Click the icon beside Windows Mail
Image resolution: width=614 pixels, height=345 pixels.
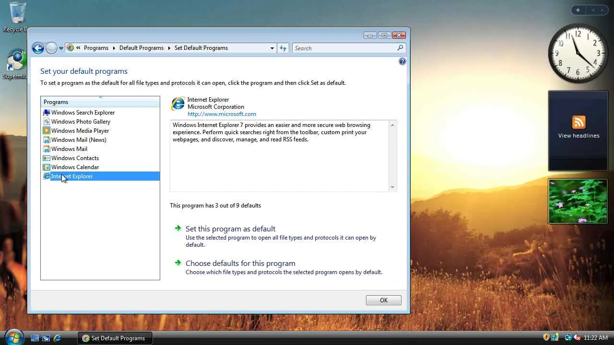click(47, 149)
